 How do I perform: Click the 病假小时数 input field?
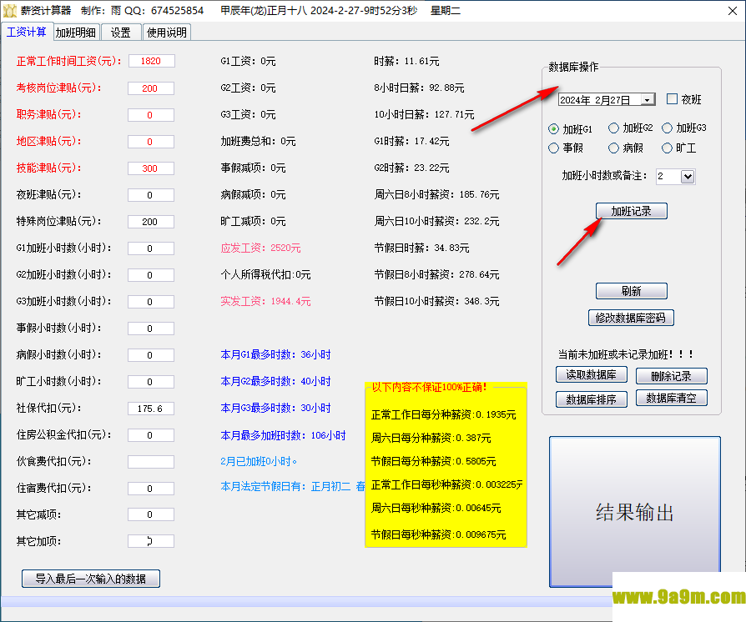(151, 354)
